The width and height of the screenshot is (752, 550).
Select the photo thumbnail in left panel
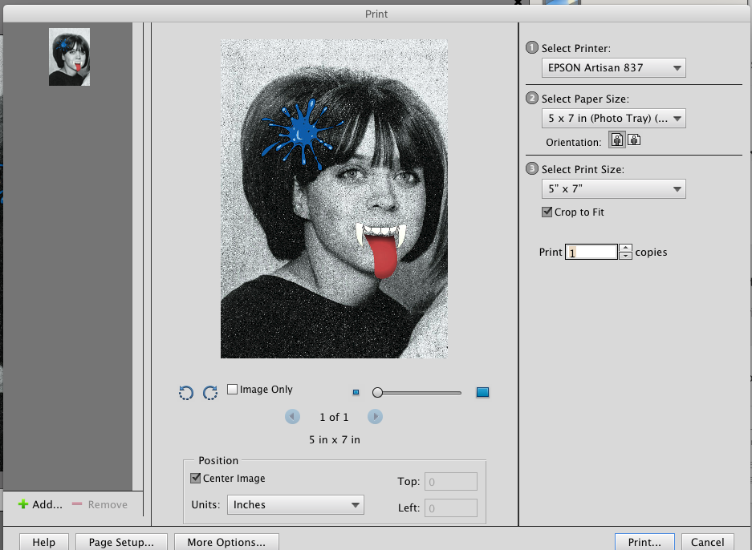click(69, 57)
